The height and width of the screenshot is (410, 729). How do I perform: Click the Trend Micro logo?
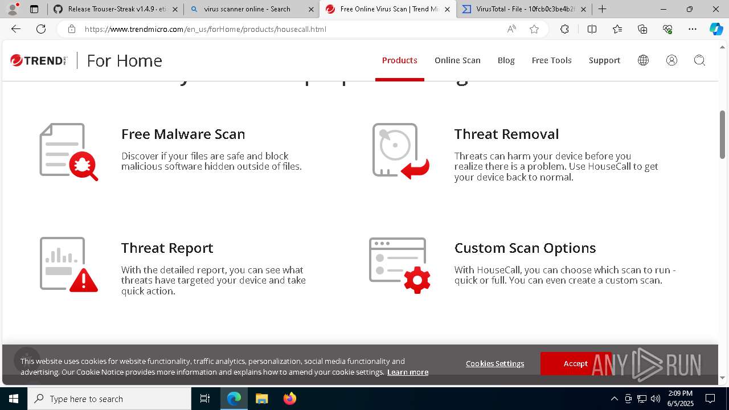39,60
